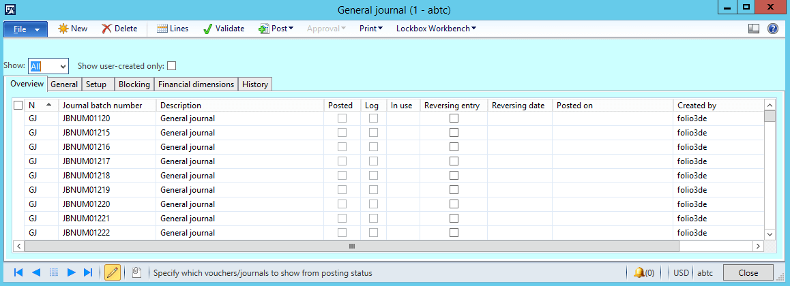Select journal batch JBNUM01217 cell
The height and width of the screenshot is (286, 790).
[x=107, y=161]
